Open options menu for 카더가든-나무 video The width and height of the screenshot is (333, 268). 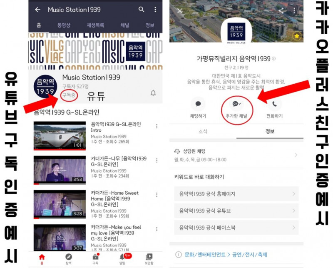point(157,160)
